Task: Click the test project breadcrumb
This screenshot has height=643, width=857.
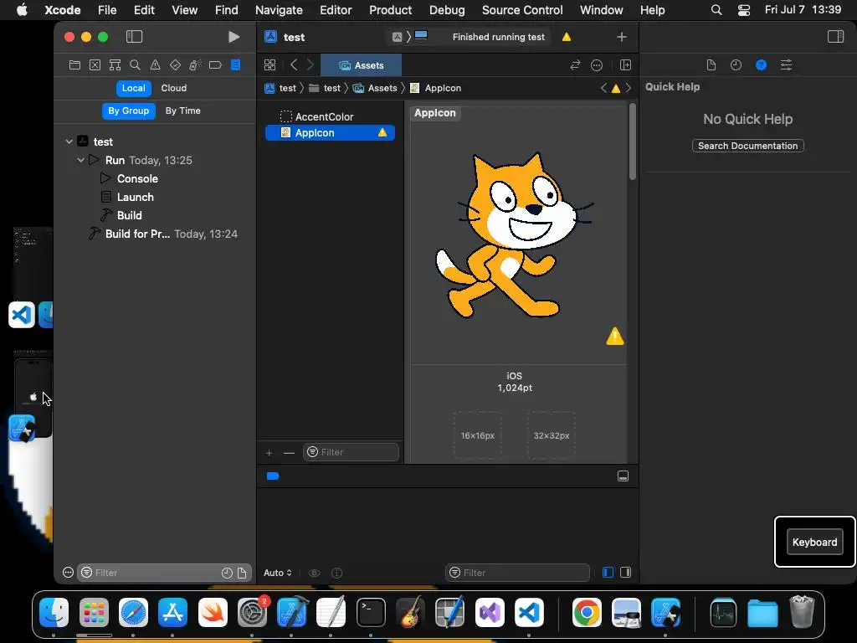Action: [x=280, y=88]
